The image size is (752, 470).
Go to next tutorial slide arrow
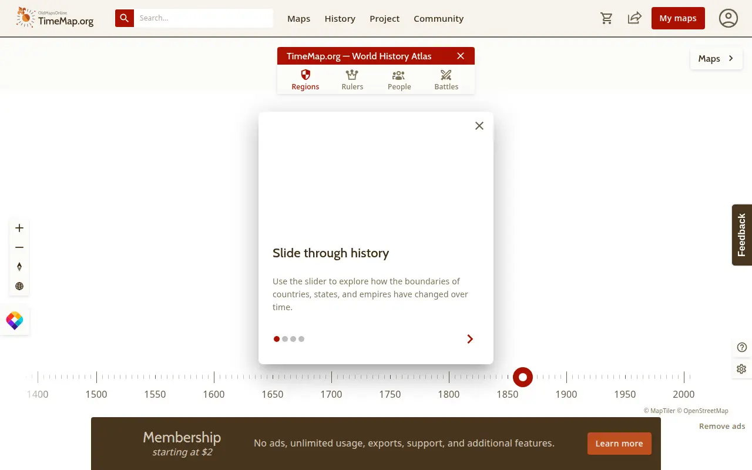click(470, 339)
